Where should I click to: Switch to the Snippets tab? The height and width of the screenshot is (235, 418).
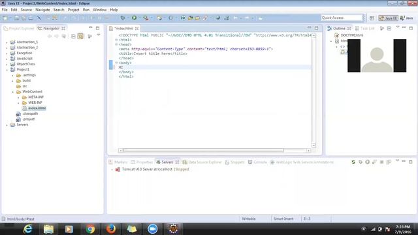(x=235, y=162)
